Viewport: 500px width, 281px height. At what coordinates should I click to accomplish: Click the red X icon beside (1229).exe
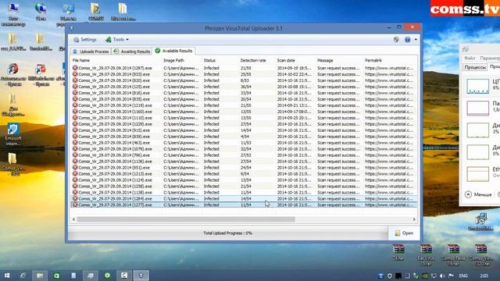75,124
